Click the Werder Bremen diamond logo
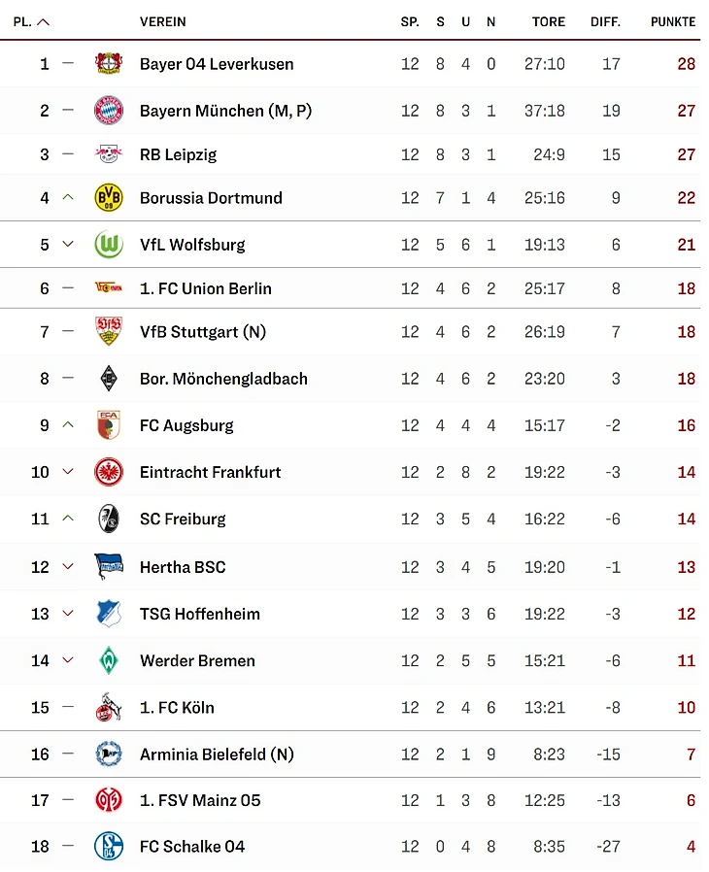709x872 pixels. point(109,660)
